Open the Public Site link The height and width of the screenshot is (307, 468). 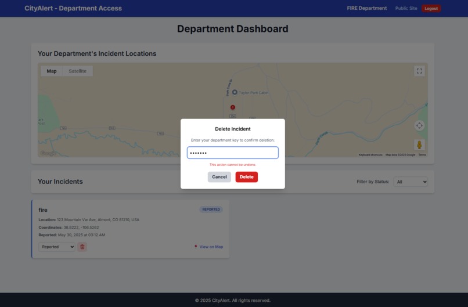coord(406,8)
